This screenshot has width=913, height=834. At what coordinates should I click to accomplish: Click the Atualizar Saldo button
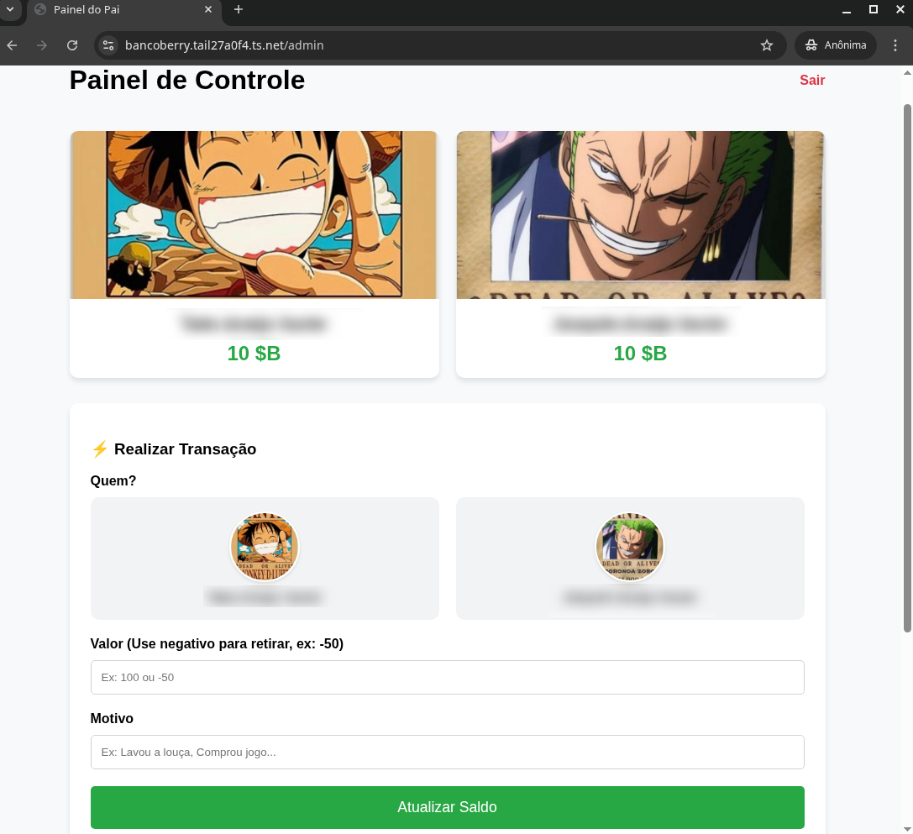(447, 807)
